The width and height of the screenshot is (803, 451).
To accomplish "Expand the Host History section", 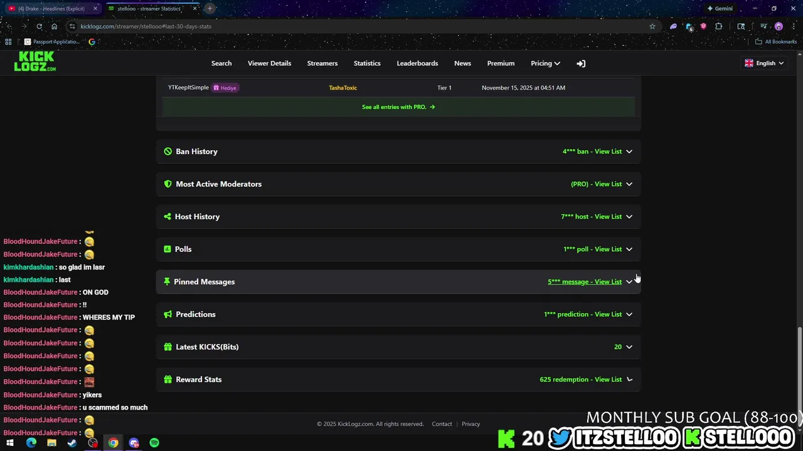I will (x=398, y=217).
